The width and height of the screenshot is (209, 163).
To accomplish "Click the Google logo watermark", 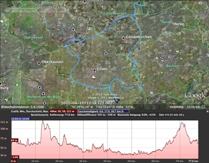I will [195, 96].
